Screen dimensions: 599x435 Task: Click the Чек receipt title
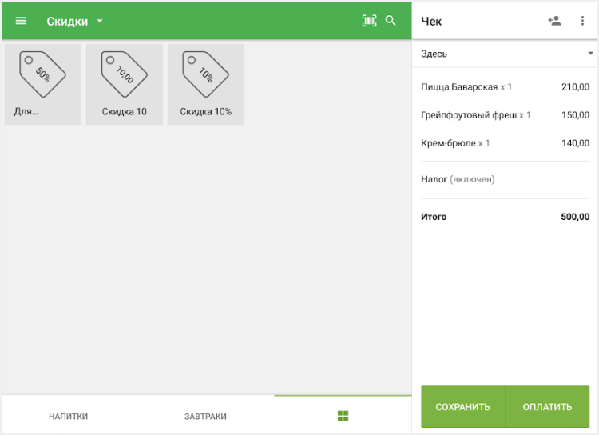(431, 22)
